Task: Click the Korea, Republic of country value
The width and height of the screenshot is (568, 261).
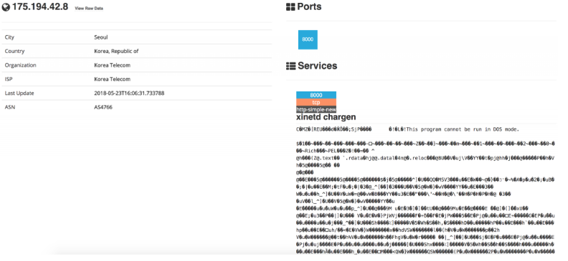Action: (x=116, y=51)
